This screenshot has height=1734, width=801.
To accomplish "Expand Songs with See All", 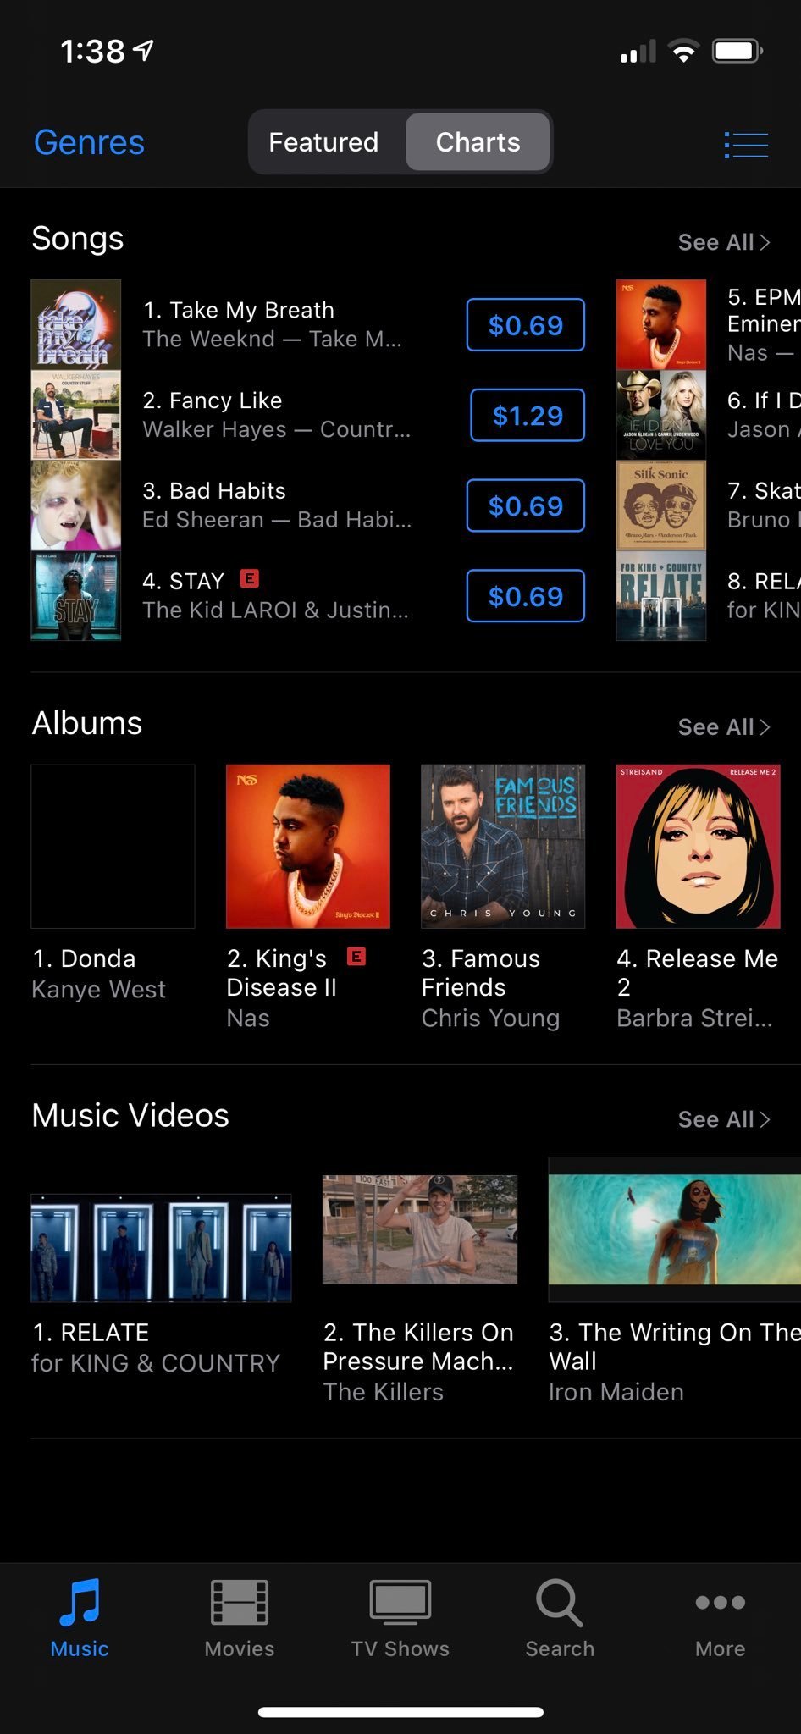I will (x=724, y=242).
